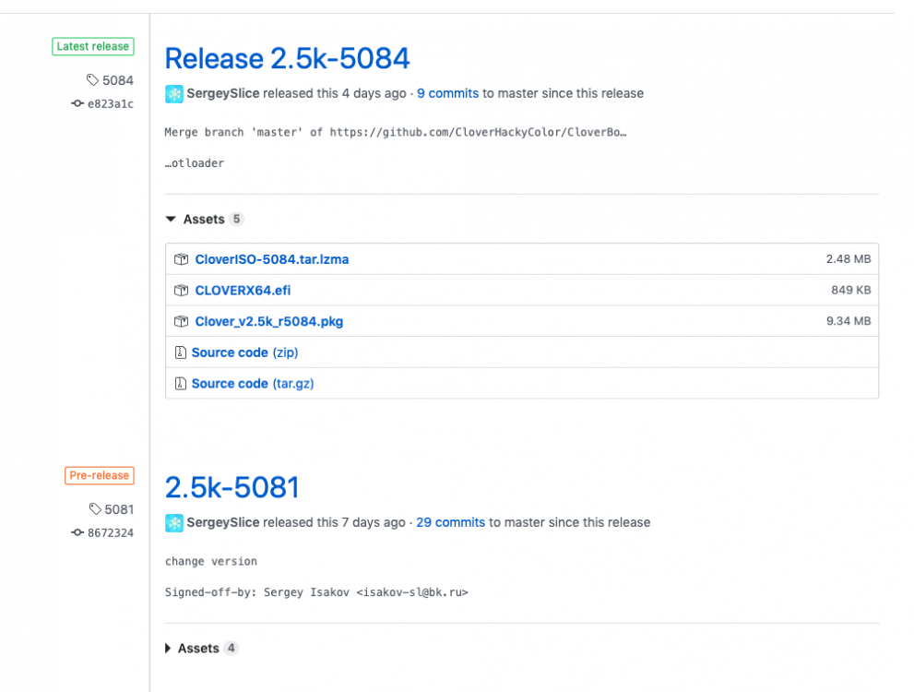Viewport: 914px width, 692px height.
Task: Download CLOVERX64.efi
Action: coord(243,291)
